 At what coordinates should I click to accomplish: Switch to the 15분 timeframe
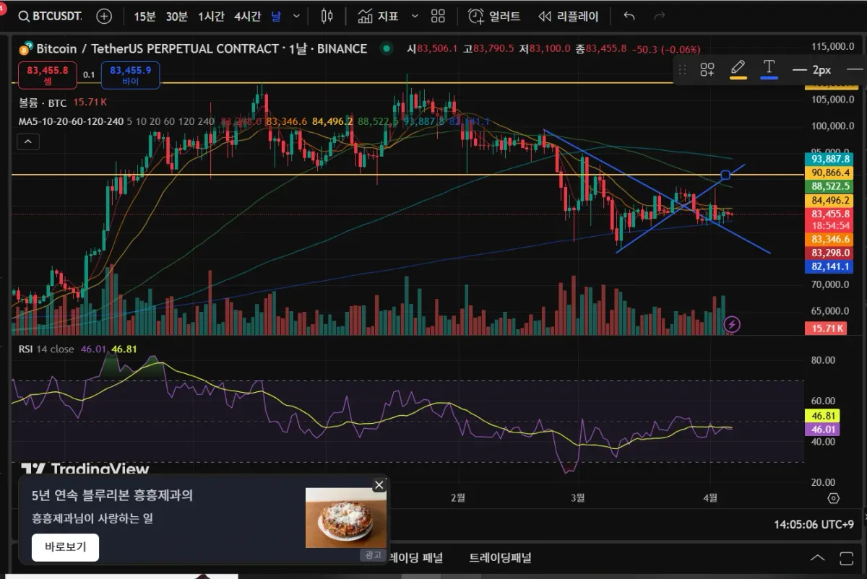tap(144, 16)
